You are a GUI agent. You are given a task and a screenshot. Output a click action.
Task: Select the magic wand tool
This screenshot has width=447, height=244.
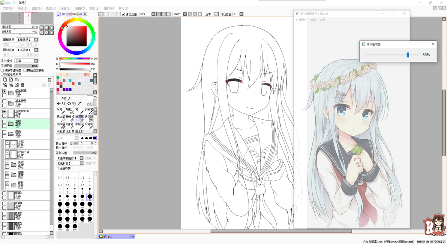click(x=69, y=99)
